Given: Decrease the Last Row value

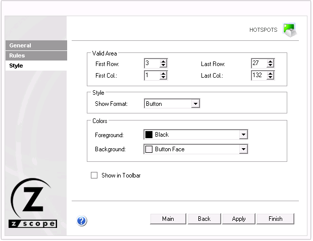Looking at the screenshot, I should tap(271, 66).
